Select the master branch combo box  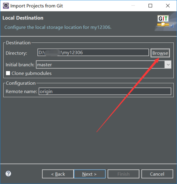[x=104, y=64]
